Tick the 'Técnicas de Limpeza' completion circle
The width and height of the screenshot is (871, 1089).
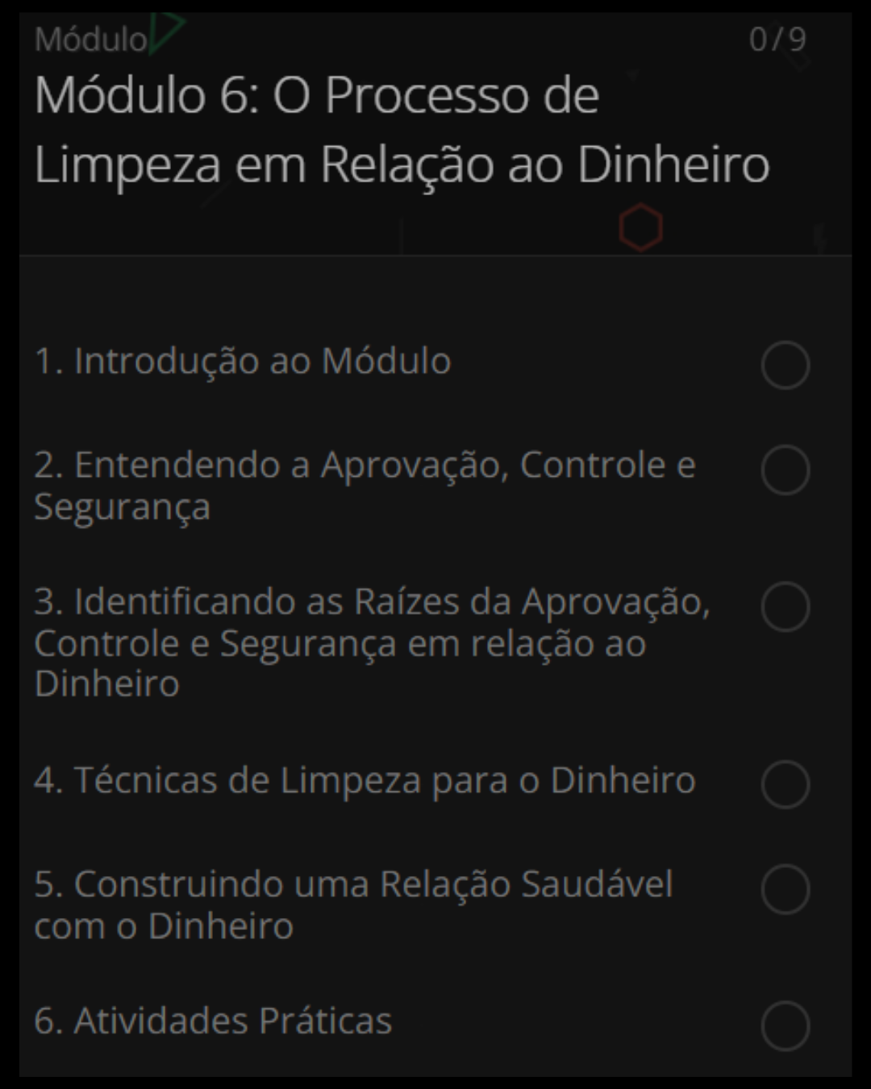785,784
